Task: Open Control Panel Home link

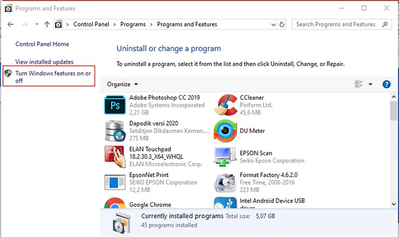Action: [x=42, y=44]
